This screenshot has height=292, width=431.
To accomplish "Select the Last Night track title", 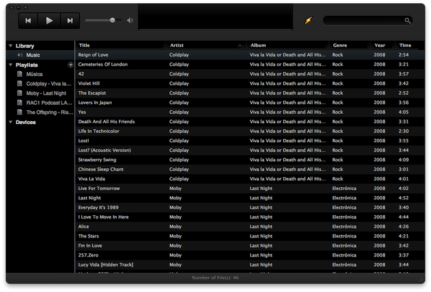I will [89, 198].
